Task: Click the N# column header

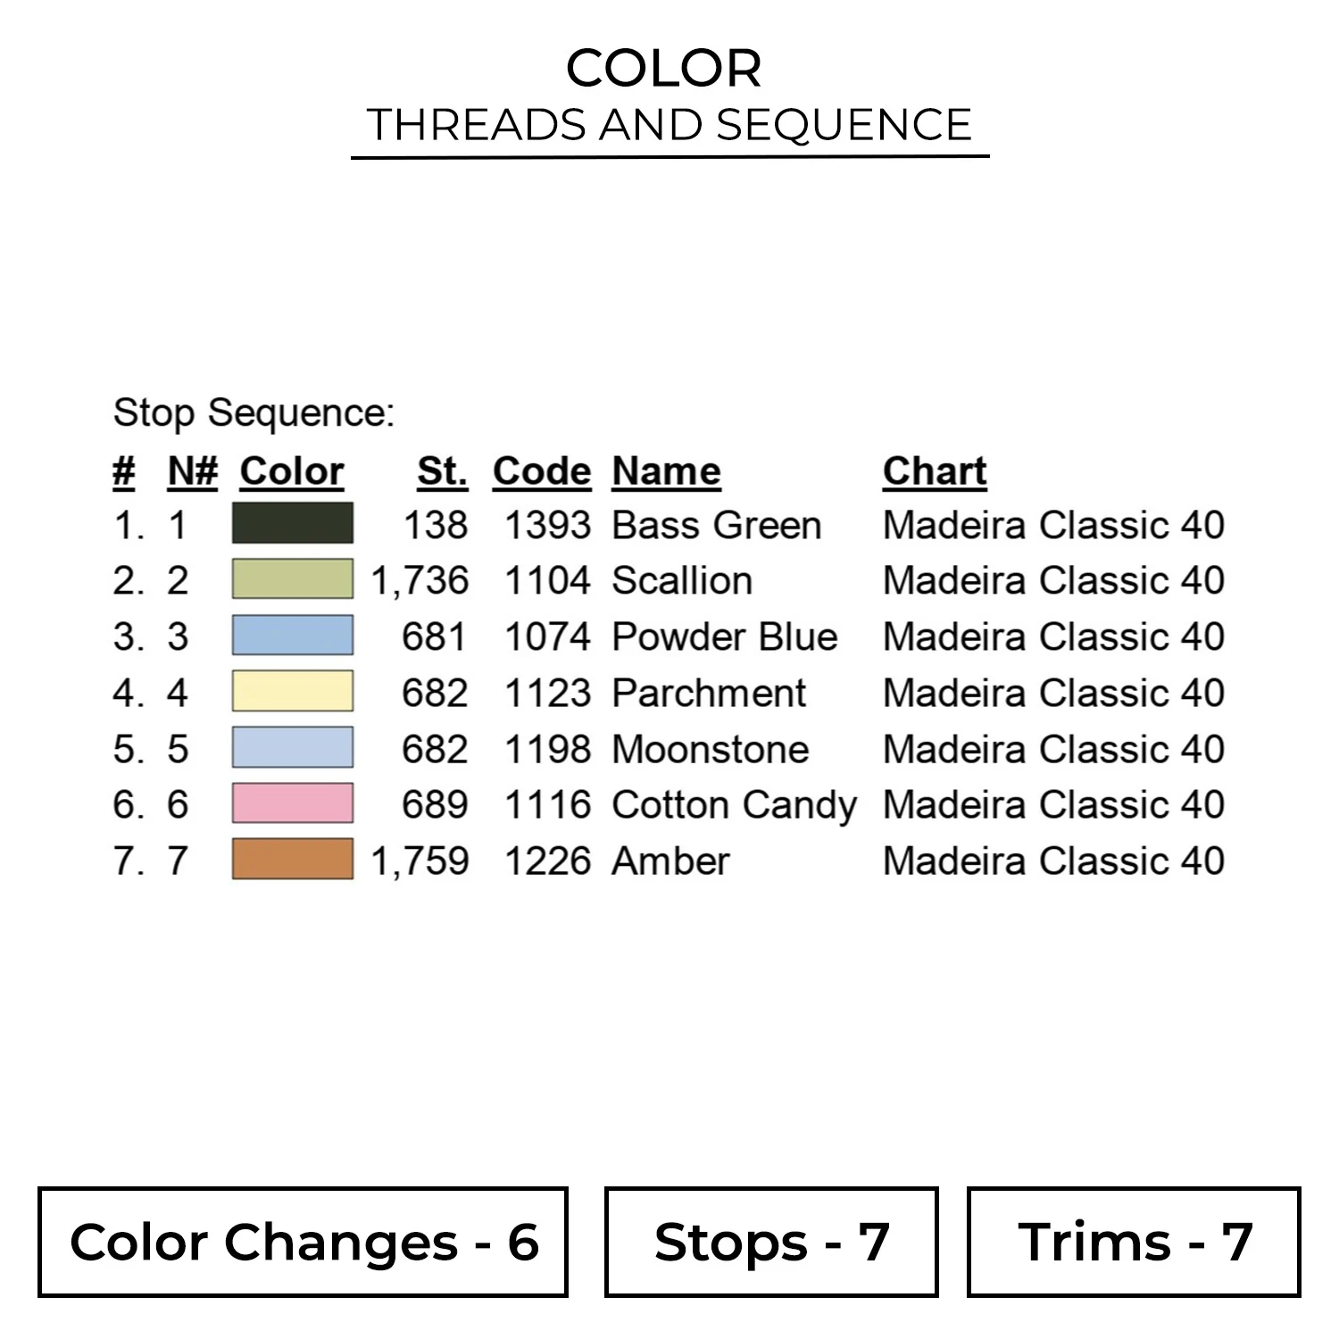Action: (x=193, y=471)
